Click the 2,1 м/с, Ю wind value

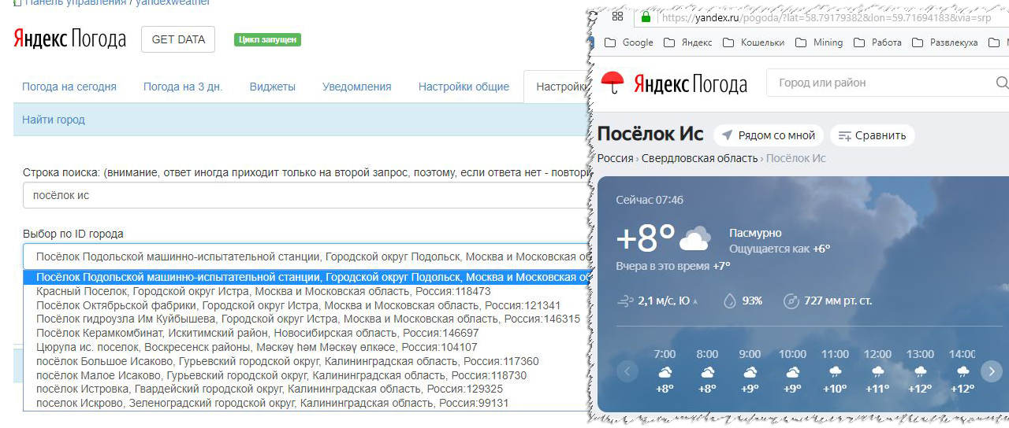(664, 301)
